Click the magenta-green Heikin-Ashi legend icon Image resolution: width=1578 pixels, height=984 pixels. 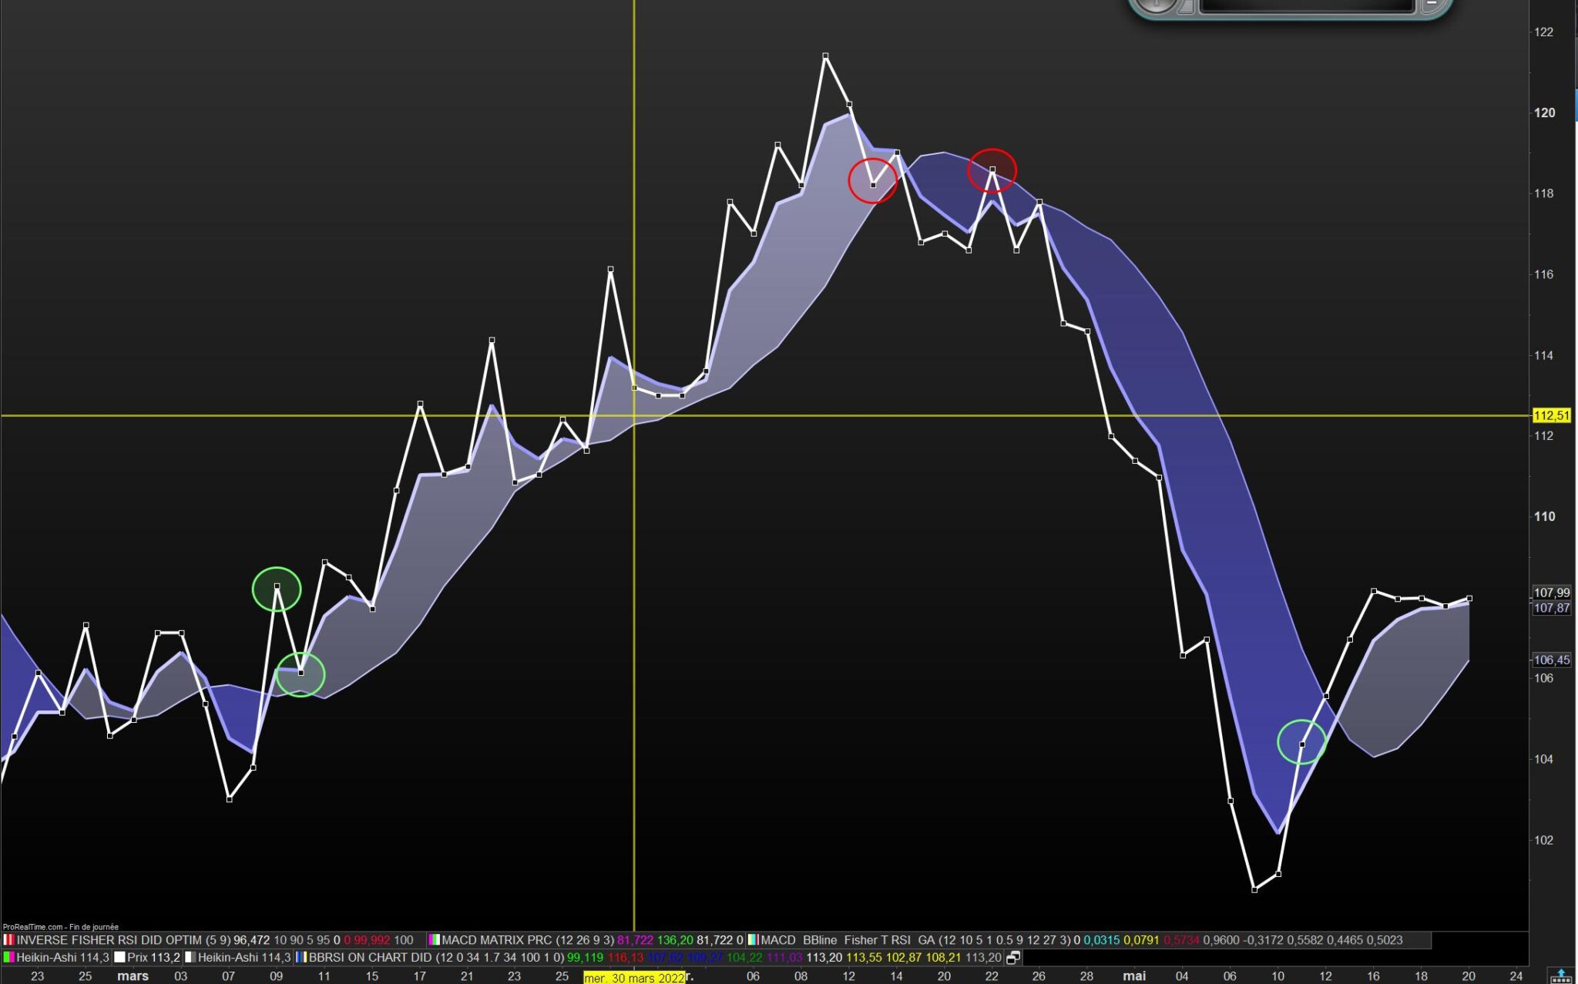tap(8, 958)
